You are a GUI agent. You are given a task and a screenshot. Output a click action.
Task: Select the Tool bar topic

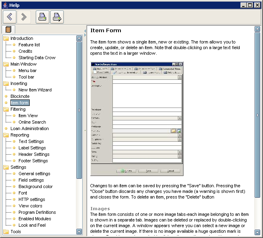tap(27, 77)
